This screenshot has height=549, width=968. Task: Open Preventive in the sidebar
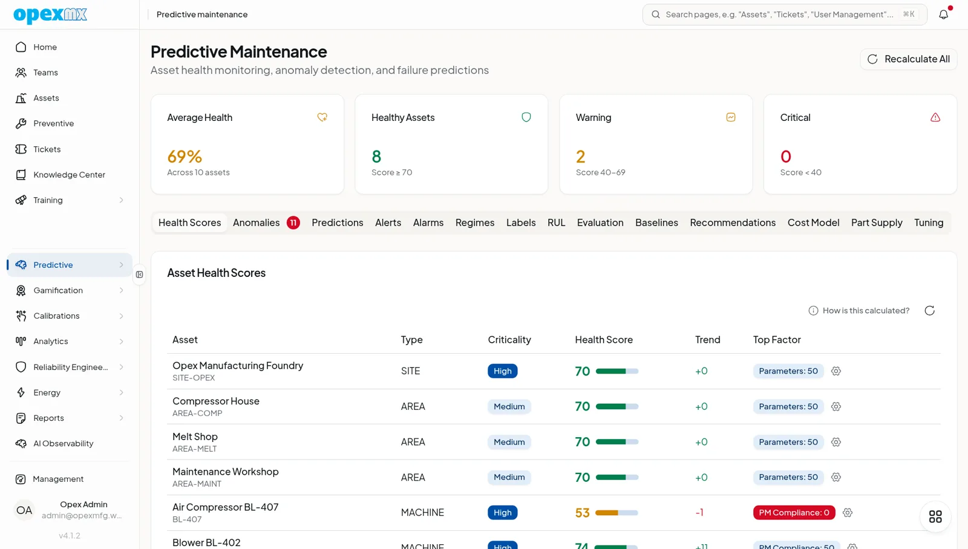click(x=70, y=123)
